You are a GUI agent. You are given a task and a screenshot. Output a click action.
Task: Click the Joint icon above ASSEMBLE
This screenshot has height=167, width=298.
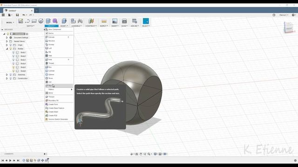80,21
